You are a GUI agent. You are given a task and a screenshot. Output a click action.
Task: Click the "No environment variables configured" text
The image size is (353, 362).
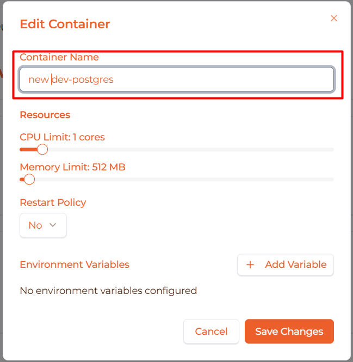click(x=108, y=291)
